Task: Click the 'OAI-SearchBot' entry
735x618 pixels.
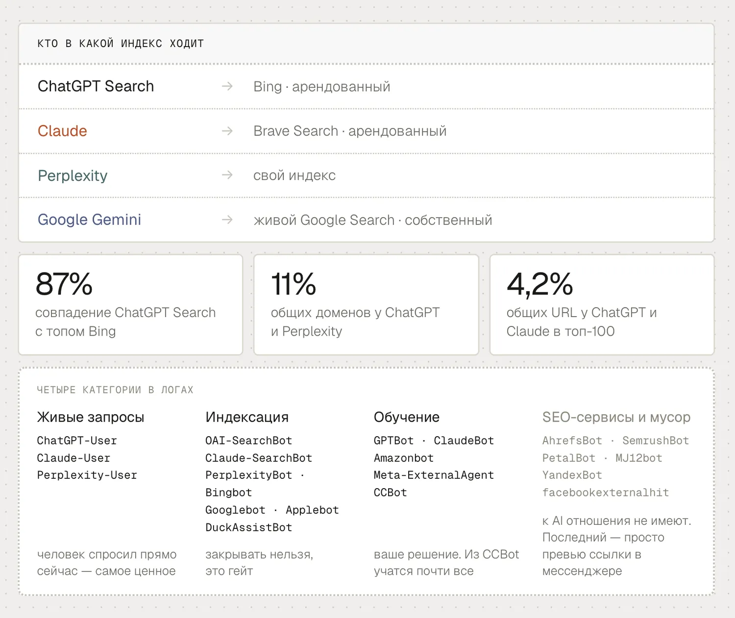Action: (249, 441)
